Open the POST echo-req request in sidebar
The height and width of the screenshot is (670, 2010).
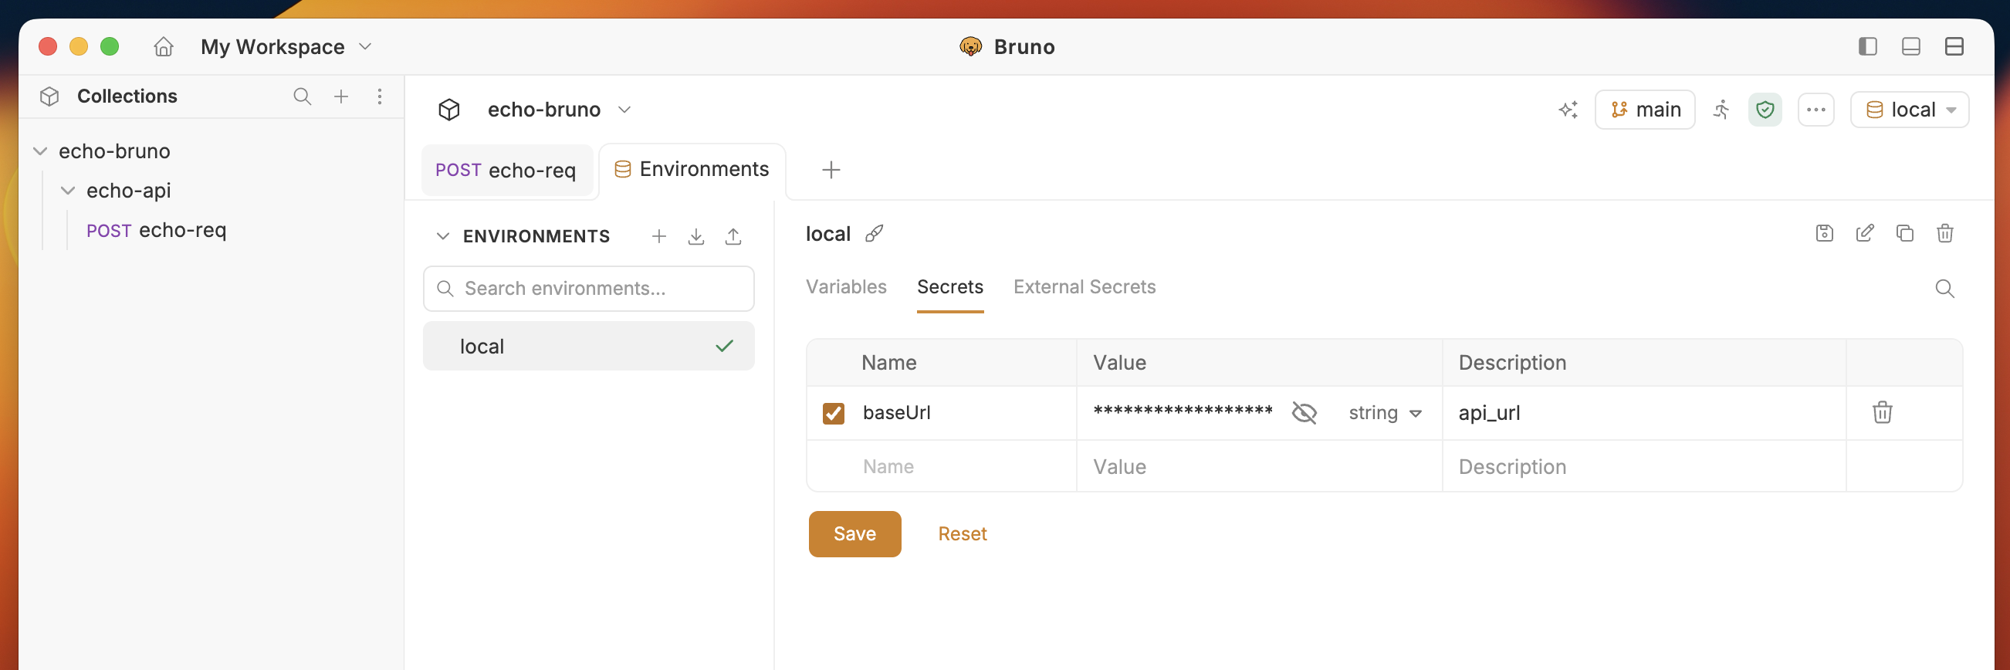[x=156, y=231]
